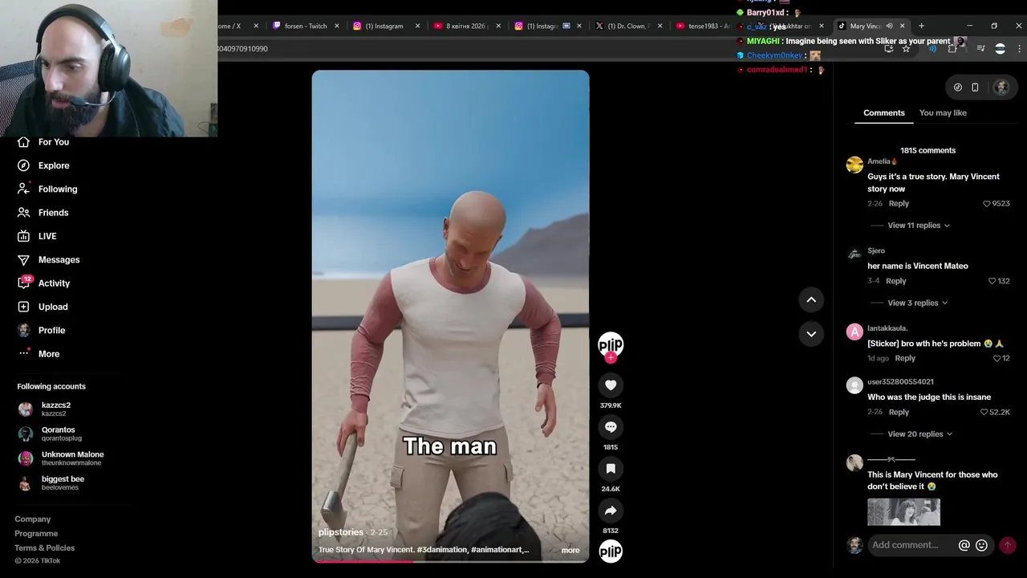Viewport: 1027px width, 578px height.
Task: Like Amelia's comment with 9523 likes
Action: 987,204
